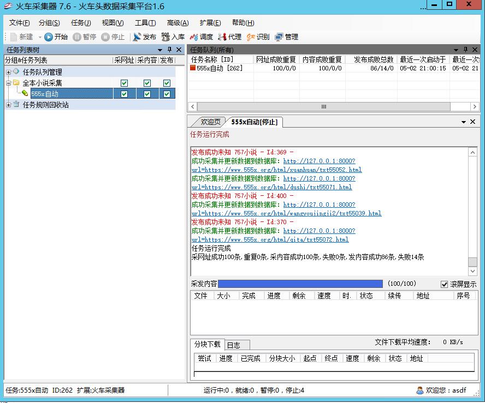Open the 任务列表树 panel dropdown arrow
This screenshot has width=485, height=403.
point(160,49)
